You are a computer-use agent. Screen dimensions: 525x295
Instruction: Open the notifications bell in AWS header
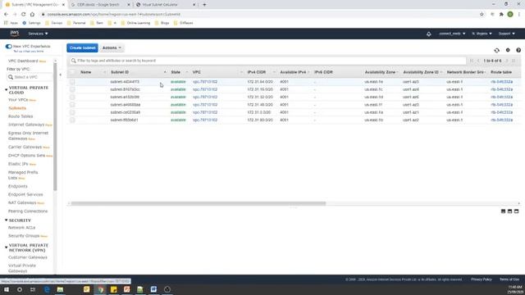pos(428,34)
